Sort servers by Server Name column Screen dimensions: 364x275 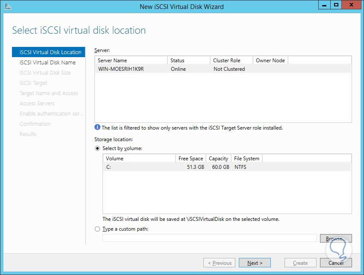(131, 61)
